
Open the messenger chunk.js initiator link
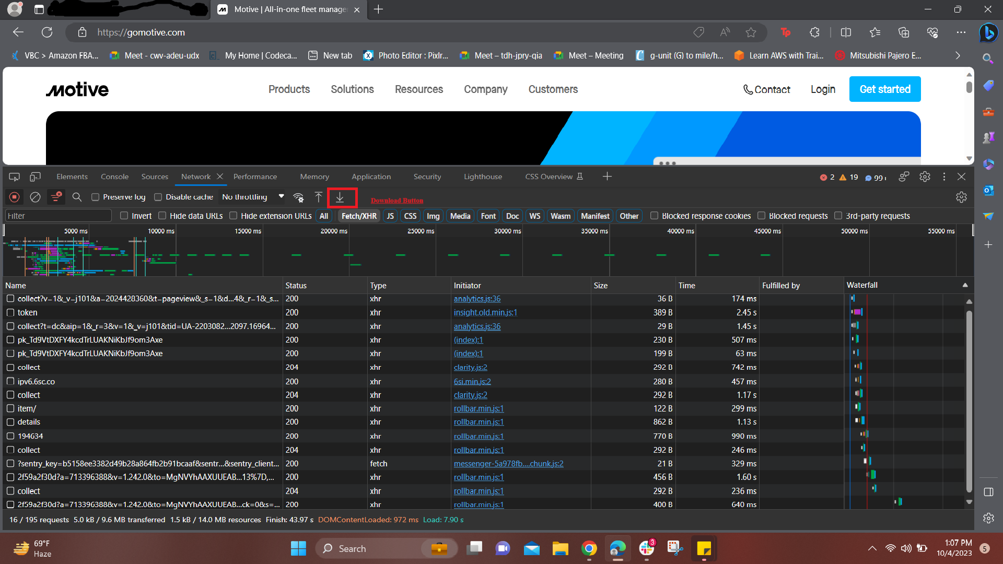coord(508,464)
